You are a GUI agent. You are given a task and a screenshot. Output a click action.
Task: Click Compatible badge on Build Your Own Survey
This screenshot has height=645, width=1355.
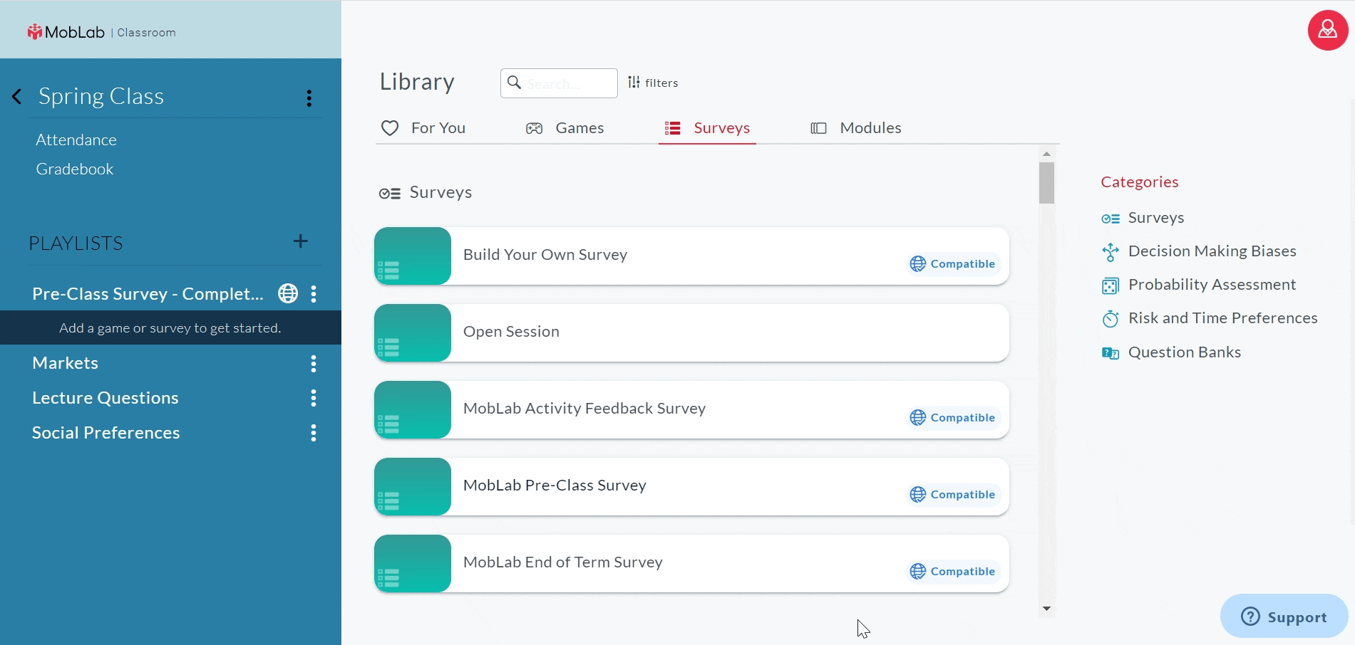click(953, 264)
